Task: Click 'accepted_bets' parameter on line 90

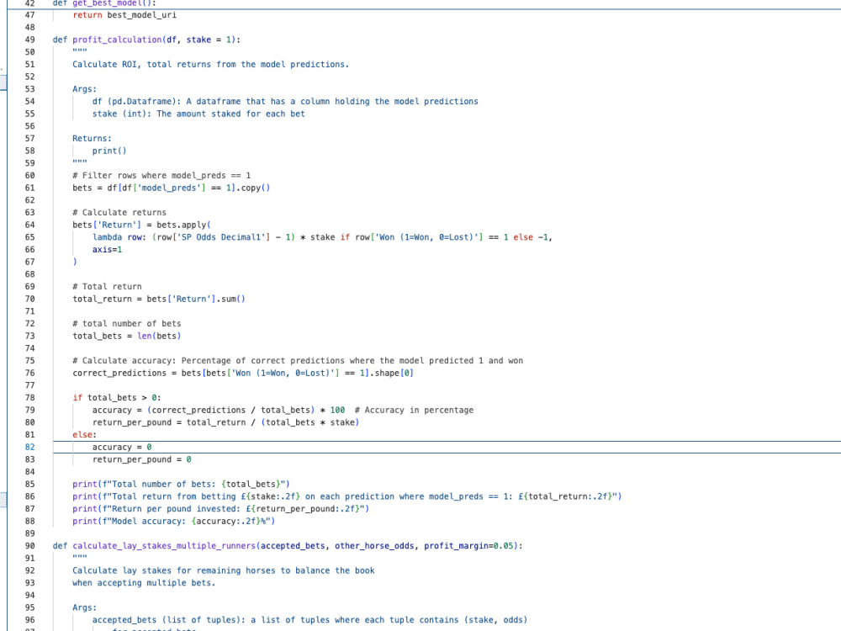Action: [x=293, y=546]
